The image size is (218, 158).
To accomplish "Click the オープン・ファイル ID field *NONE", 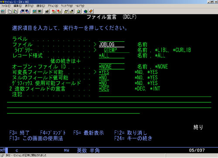I will click(x=112, y=67).
